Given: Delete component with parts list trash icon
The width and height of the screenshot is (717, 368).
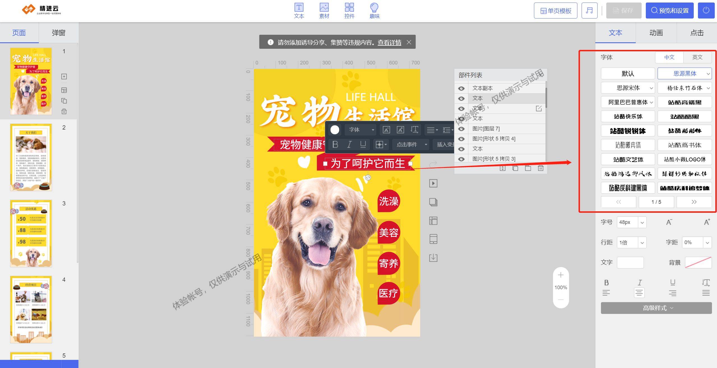Looking at the screenshot, I should pyautogui.click(x=541, y=168).
